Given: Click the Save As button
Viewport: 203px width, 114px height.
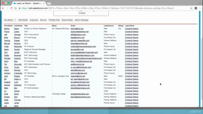Looking at the screenshot, I should pos(43,20).
